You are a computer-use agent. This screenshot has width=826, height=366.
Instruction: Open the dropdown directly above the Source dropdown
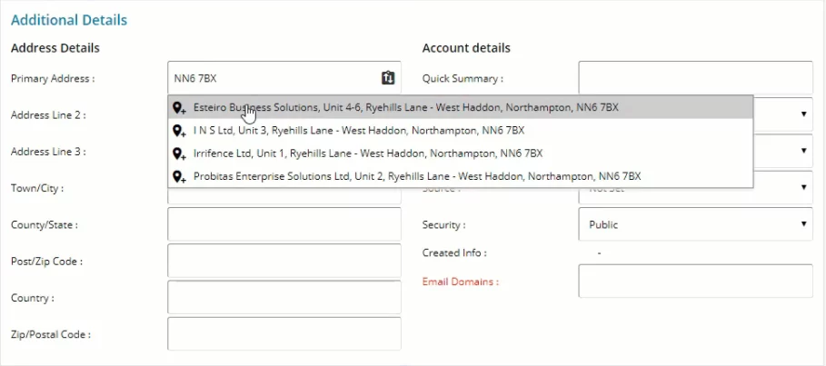click(782, 151)
